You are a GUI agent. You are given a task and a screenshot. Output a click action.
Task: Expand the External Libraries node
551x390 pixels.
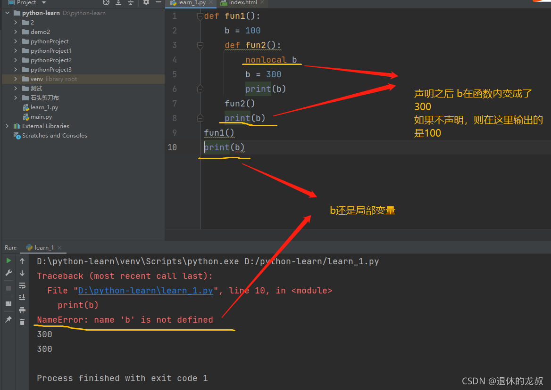8,126
